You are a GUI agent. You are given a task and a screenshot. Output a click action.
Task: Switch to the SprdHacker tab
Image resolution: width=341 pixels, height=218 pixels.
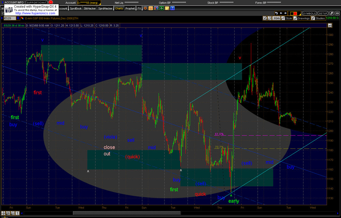coord(105,9)
